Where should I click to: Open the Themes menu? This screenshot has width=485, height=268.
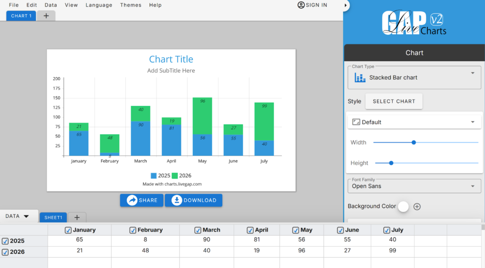[131, 5]
